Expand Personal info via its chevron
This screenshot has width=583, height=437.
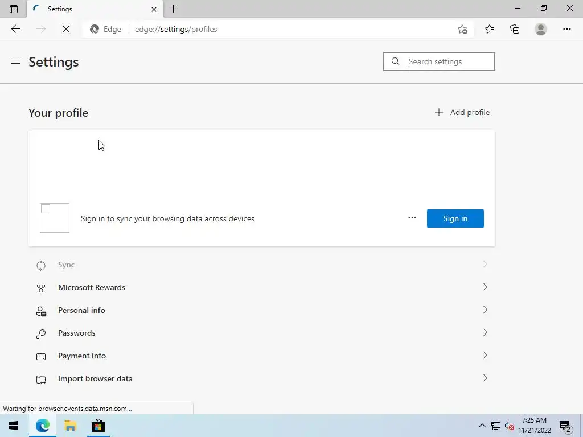pyautogui.click(x=485, y=310)
